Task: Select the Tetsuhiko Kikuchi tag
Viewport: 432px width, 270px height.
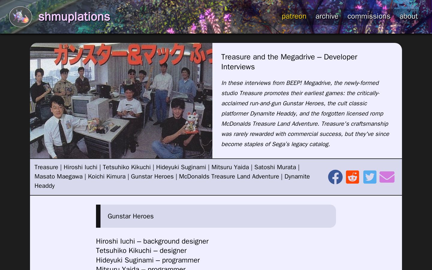Action: (x=127, y=167)
